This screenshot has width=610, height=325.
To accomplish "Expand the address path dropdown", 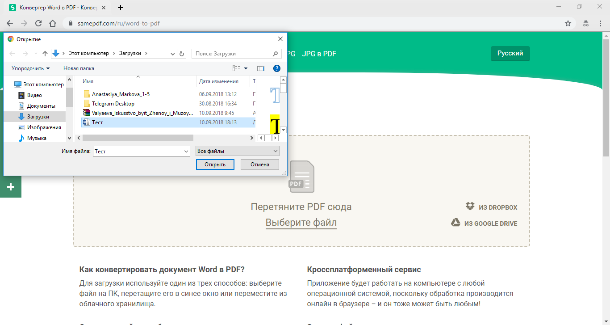I will (x=173, y=54).
